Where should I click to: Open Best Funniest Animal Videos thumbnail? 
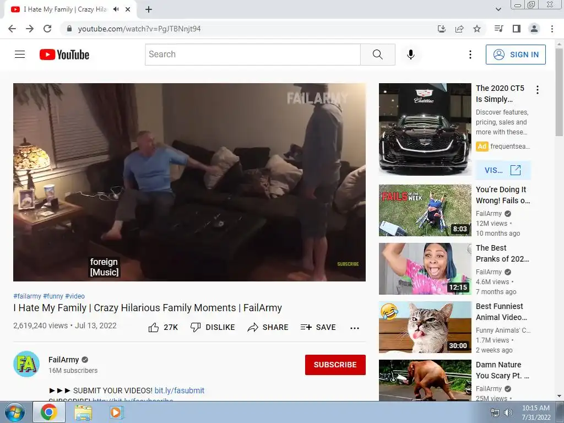click(x=425, y=327)
